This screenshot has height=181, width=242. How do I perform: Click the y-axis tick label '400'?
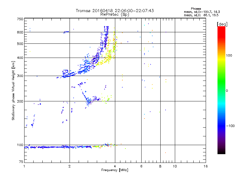click(20, 58)
